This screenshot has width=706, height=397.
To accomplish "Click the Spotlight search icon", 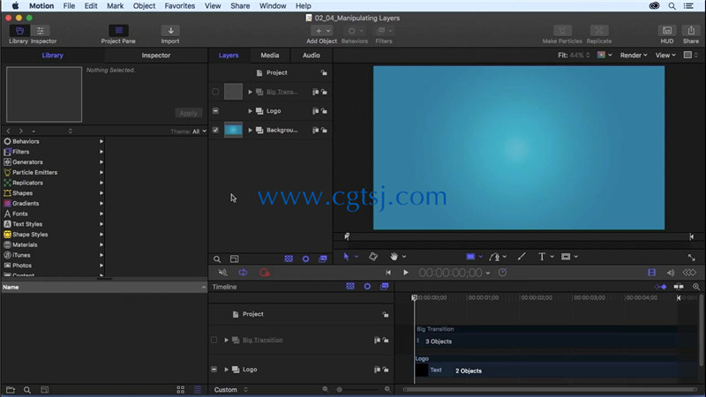I will point(672,6).
